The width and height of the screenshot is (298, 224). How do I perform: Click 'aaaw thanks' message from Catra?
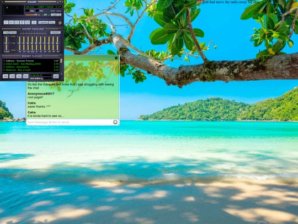[x=39, y=107]
